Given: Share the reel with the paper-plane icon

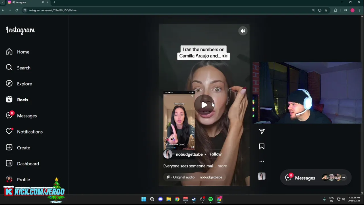Looking at the screenshot, I should [262, 131].
